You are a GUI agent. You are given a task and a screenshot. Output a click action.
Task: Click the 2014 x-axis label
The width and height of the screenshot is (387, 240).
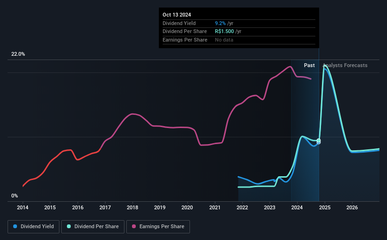pos(23,207)
